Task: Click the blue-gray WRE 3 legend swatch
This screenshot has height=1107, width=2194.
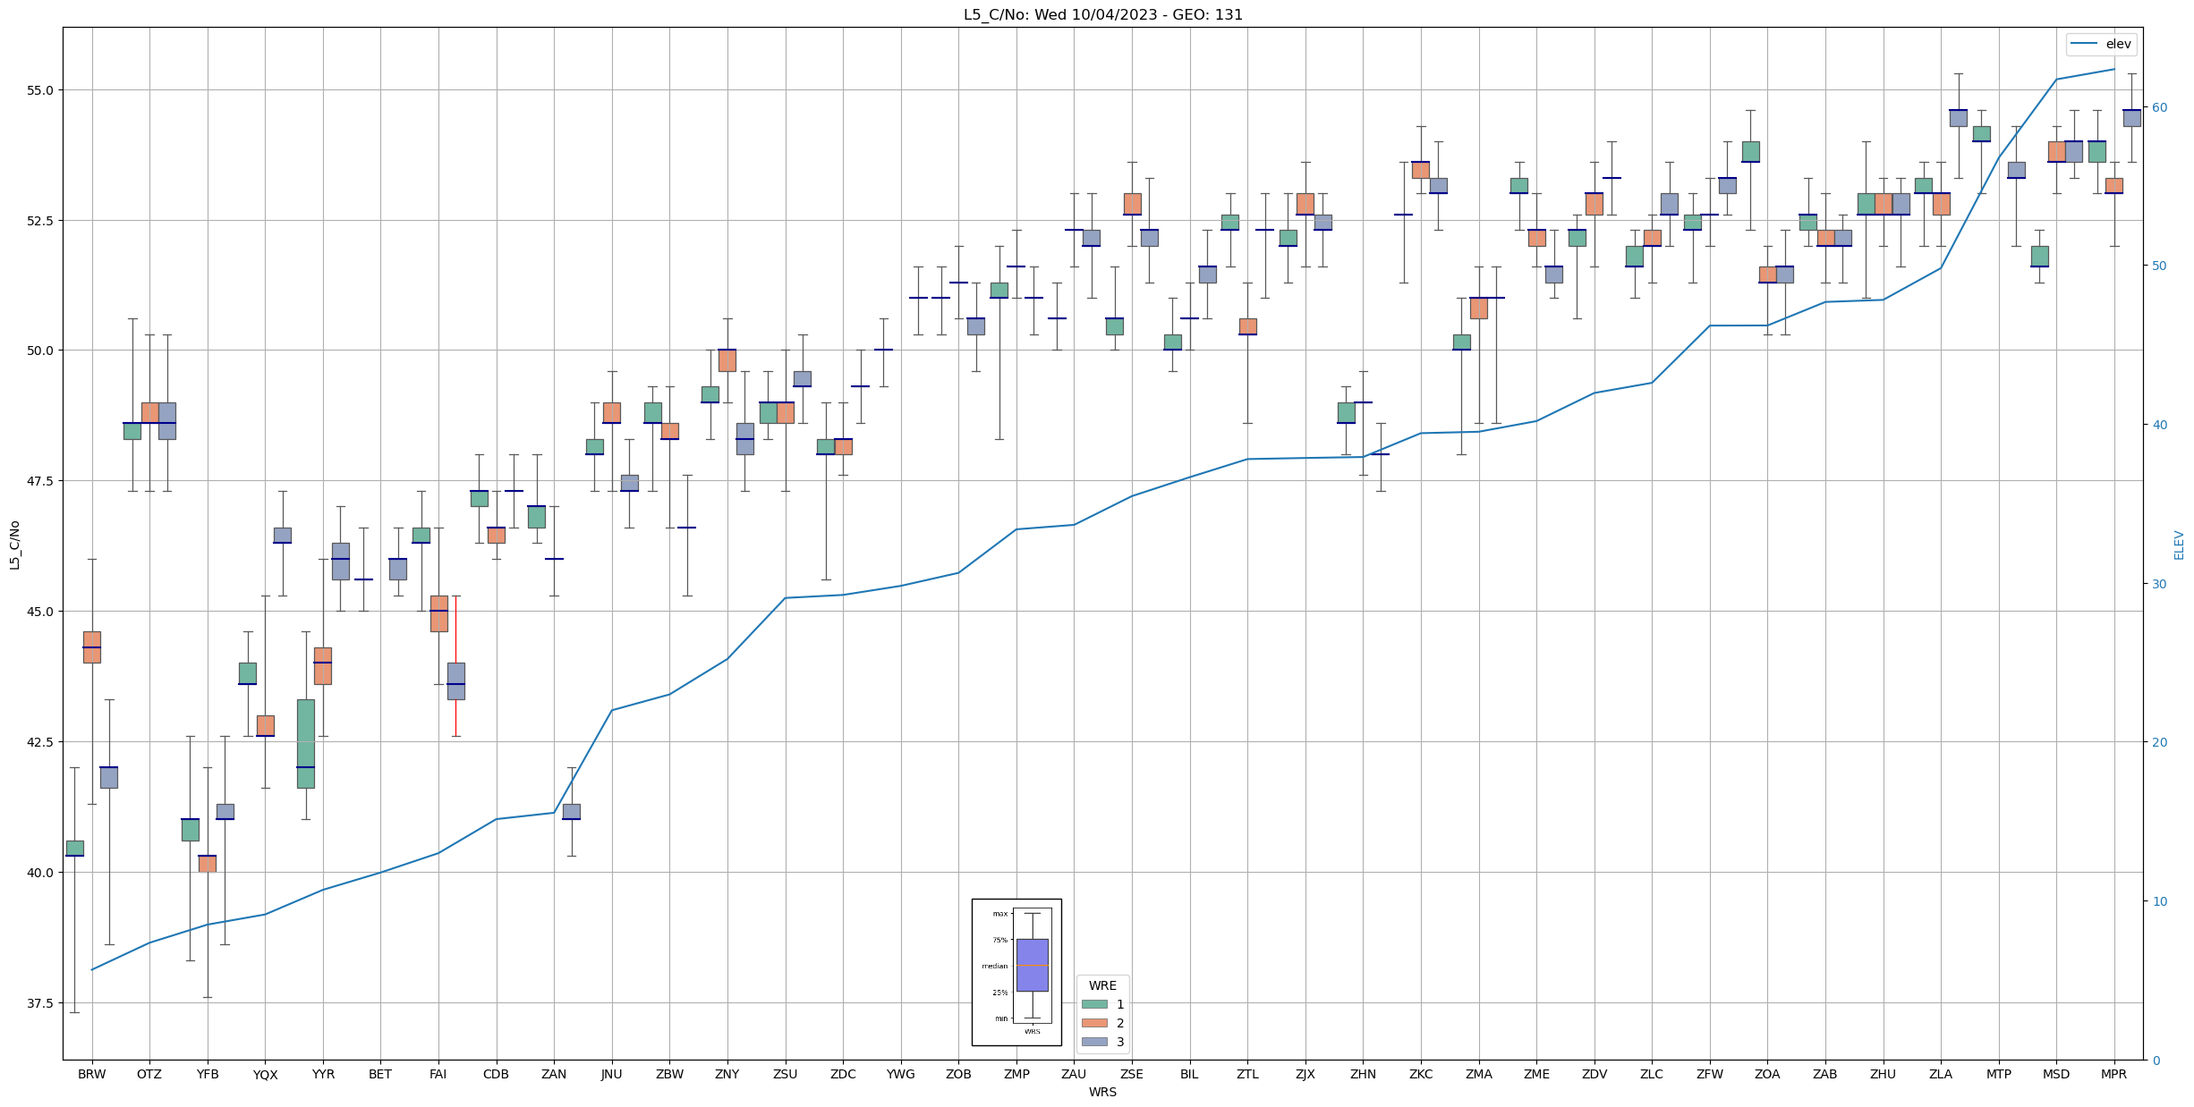Action: tap(1094, 1042)
